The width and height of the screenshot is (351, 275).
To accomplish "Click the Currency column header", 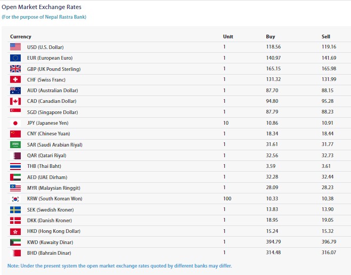I will (21, 37).
